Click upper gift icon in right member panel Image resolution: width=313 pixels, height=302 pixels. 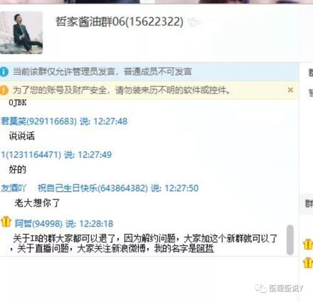click(308, 244)
